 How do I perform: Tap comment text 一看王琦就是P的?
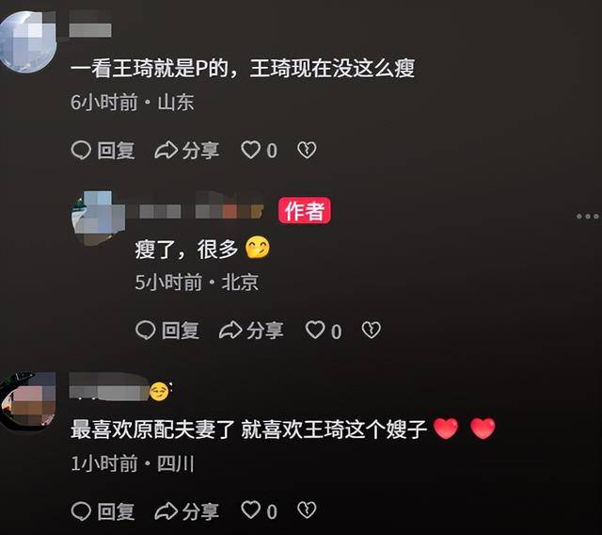[150, 69]
